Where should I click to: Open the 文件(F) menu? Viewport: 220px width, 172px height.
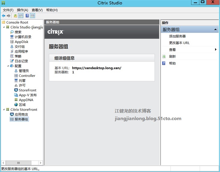tap(8, 10)
